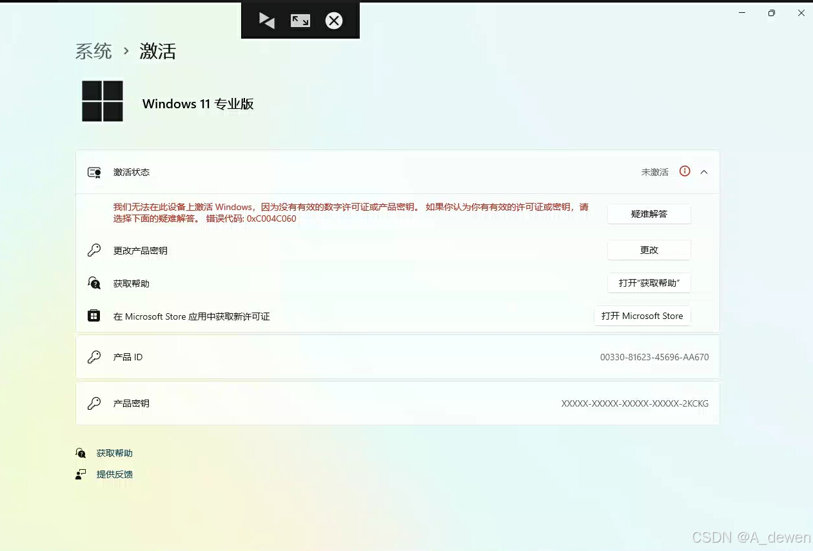
Task: Minimize the Settings window
Action: [743, 13]
